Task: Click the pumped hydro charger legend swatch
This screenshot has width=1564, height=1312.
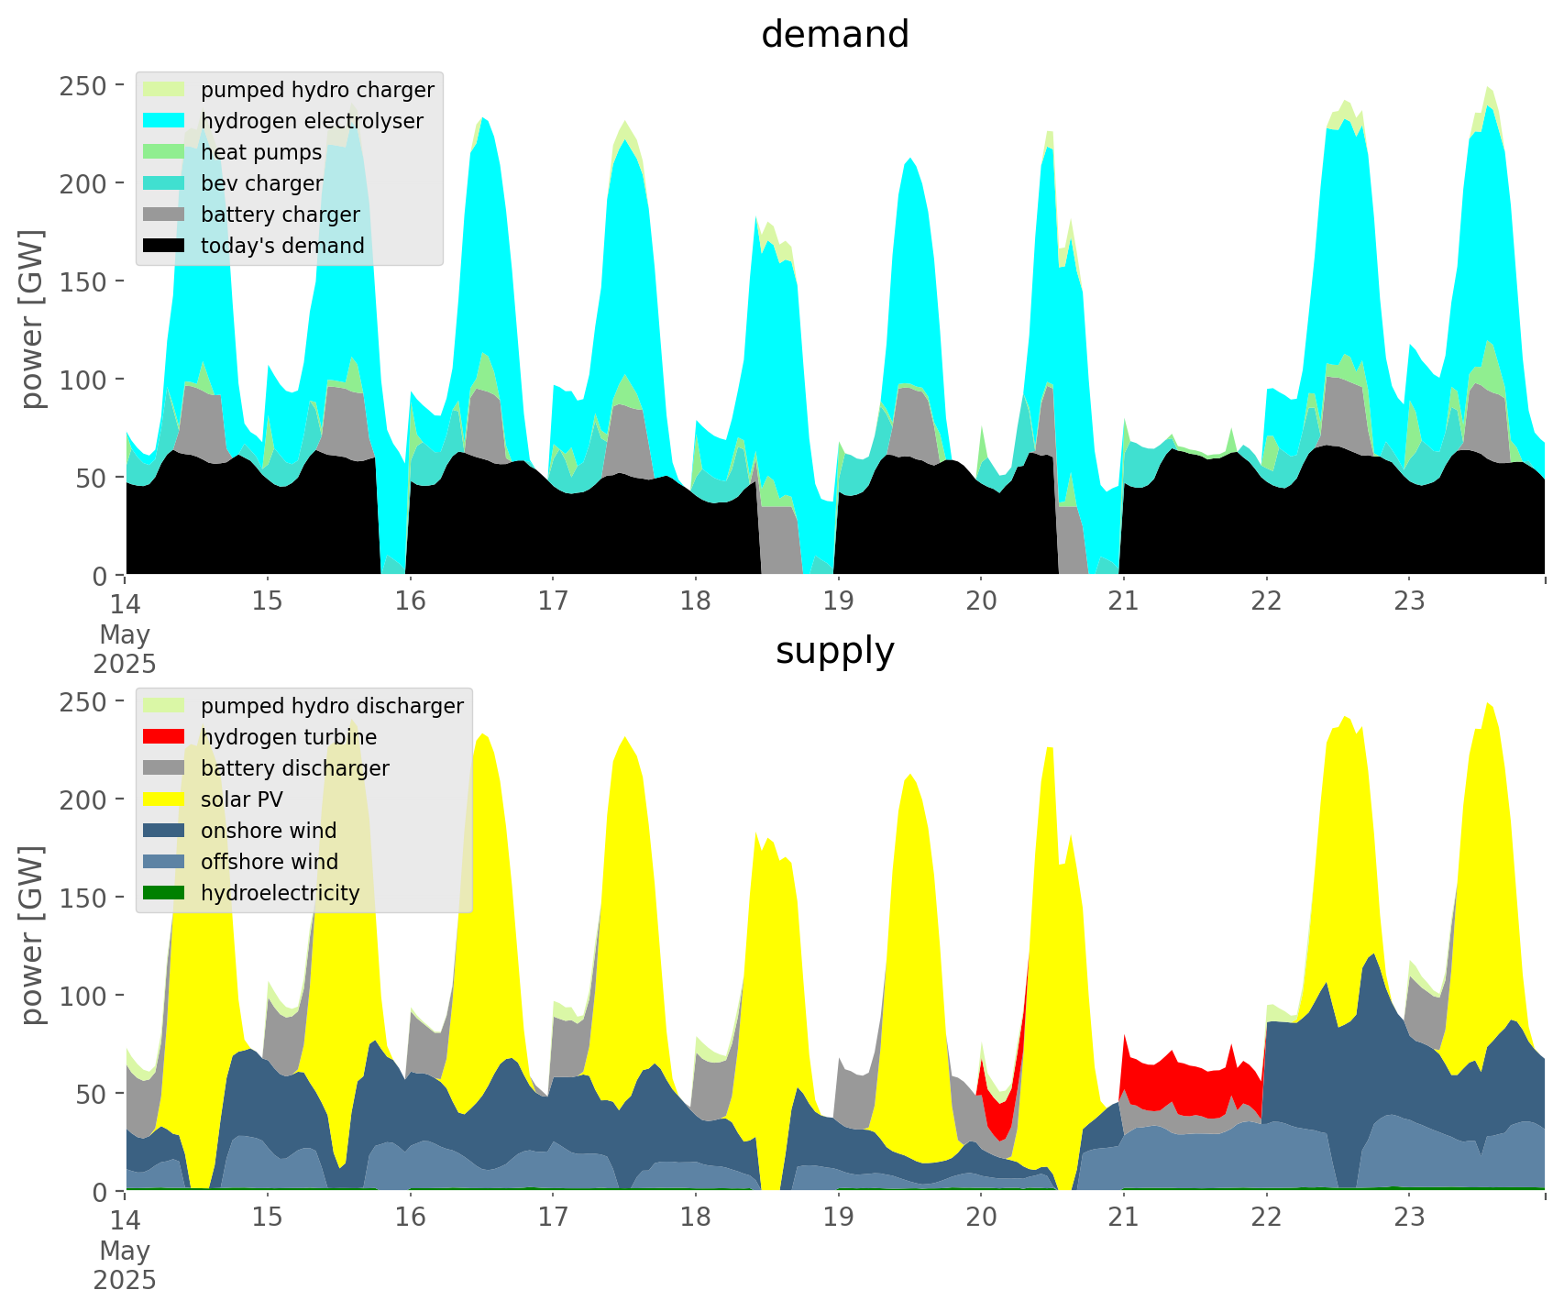Action: click(x=164, y=90)
